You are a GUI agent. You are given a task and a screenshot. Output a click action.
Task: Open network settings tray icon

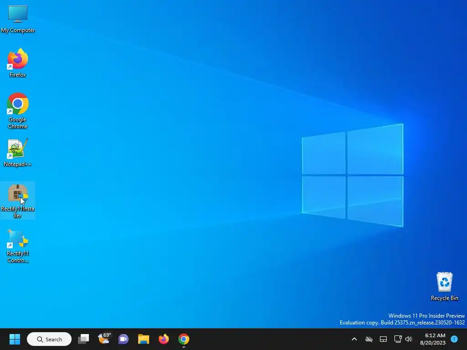coord(398,339)
